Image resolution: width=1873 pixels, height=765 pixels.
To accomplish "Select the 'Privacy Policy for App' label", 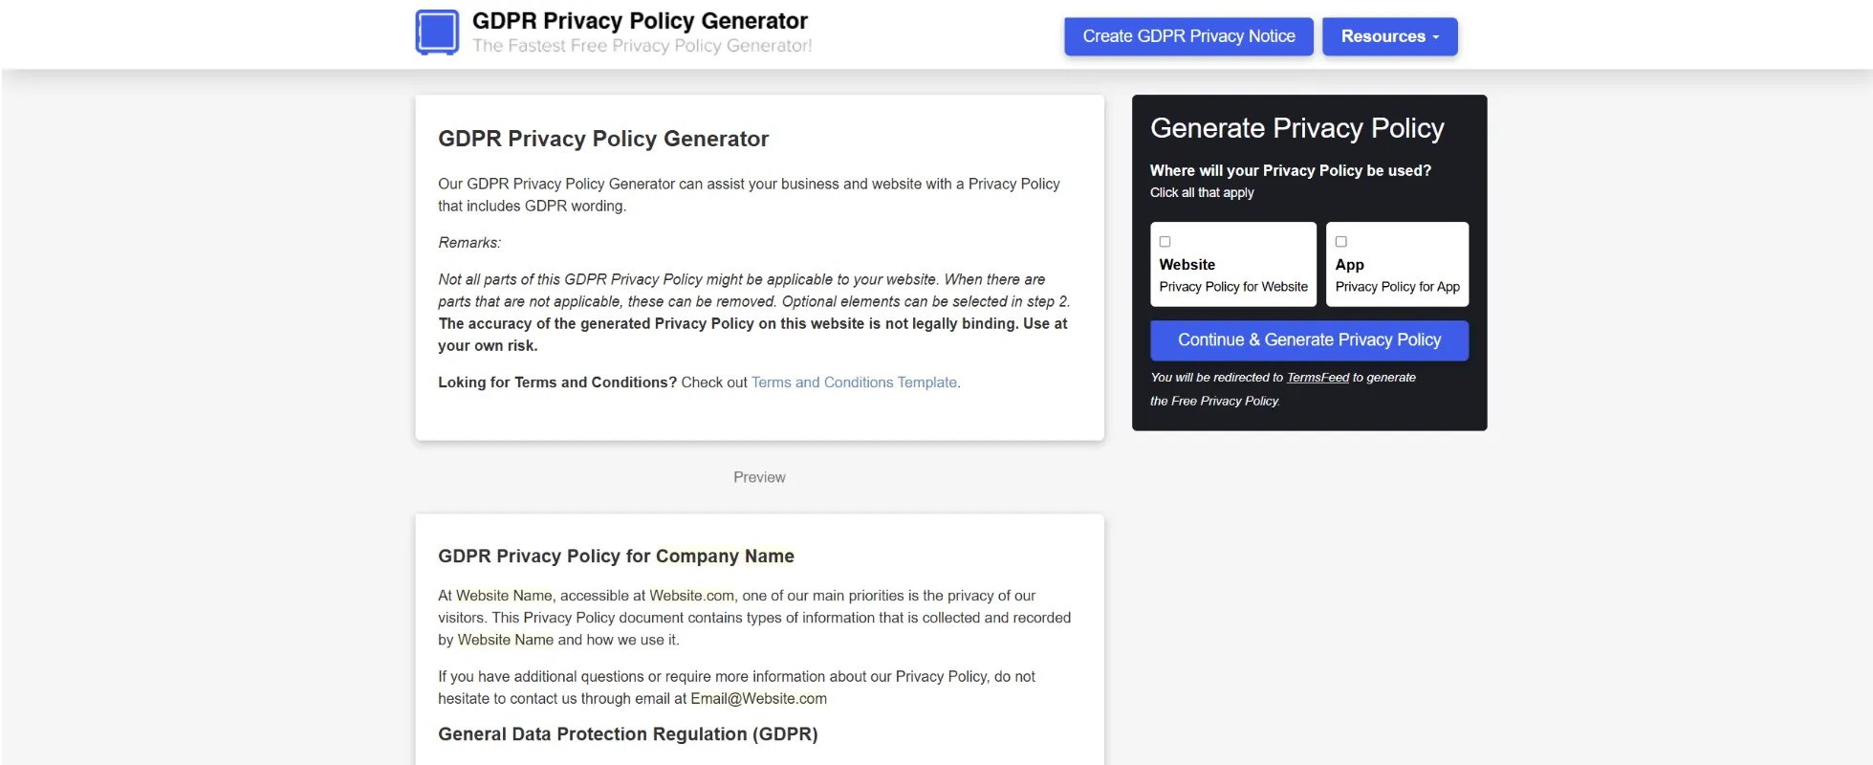I will click(1397, 287).
